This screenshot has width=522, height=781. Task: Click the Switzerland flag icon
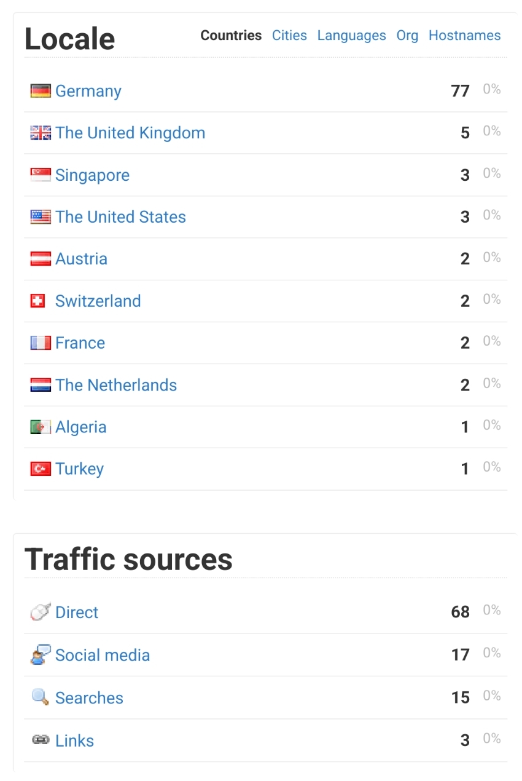pos(38,301)
